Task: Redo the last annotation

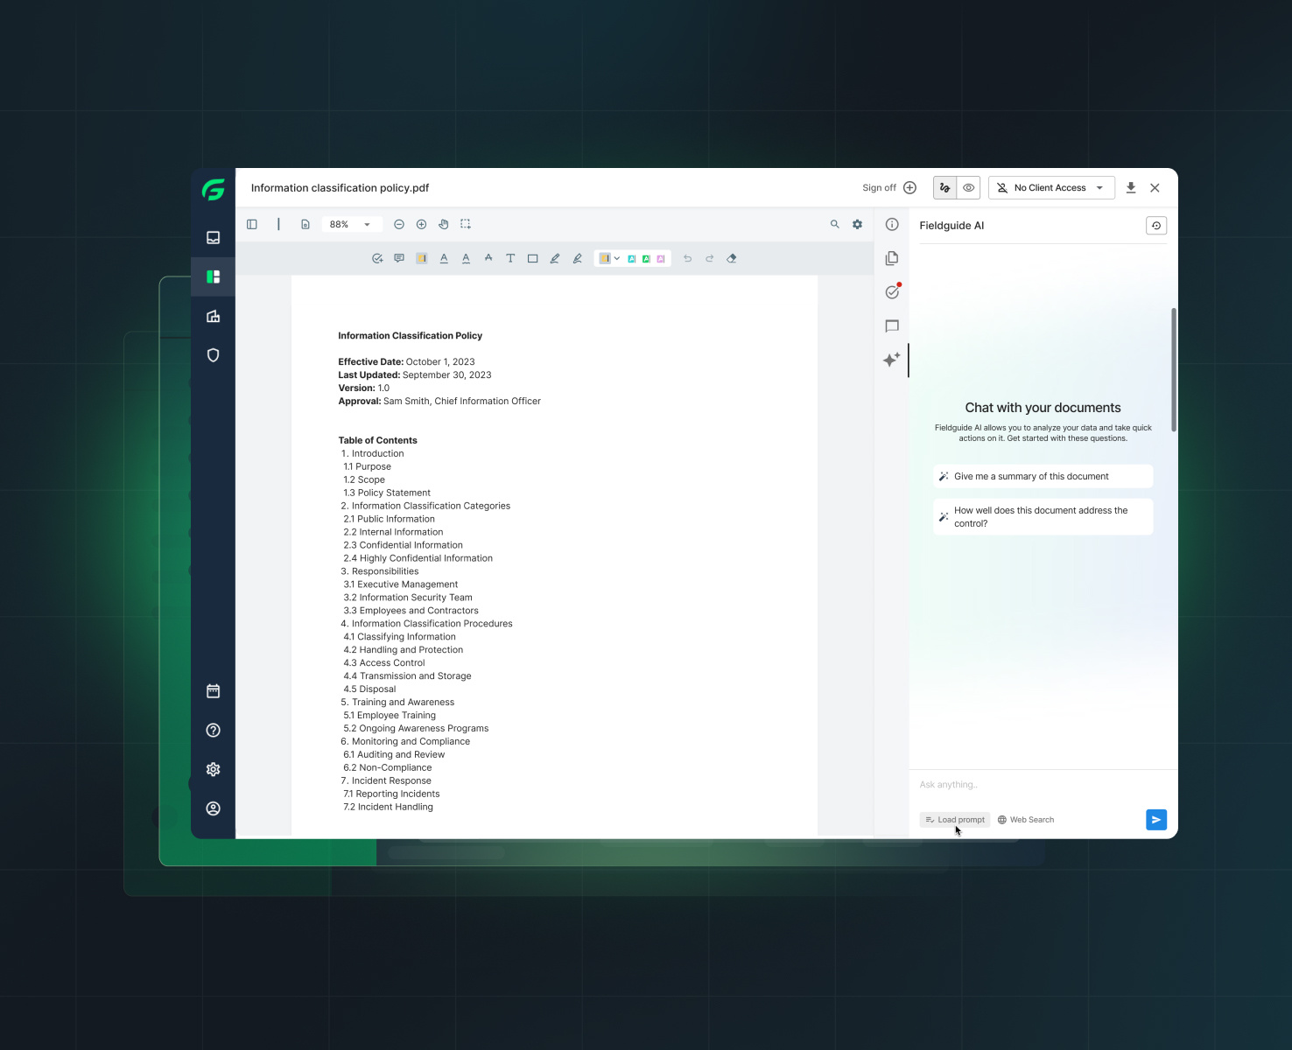Action: click(x=710, y=258)
